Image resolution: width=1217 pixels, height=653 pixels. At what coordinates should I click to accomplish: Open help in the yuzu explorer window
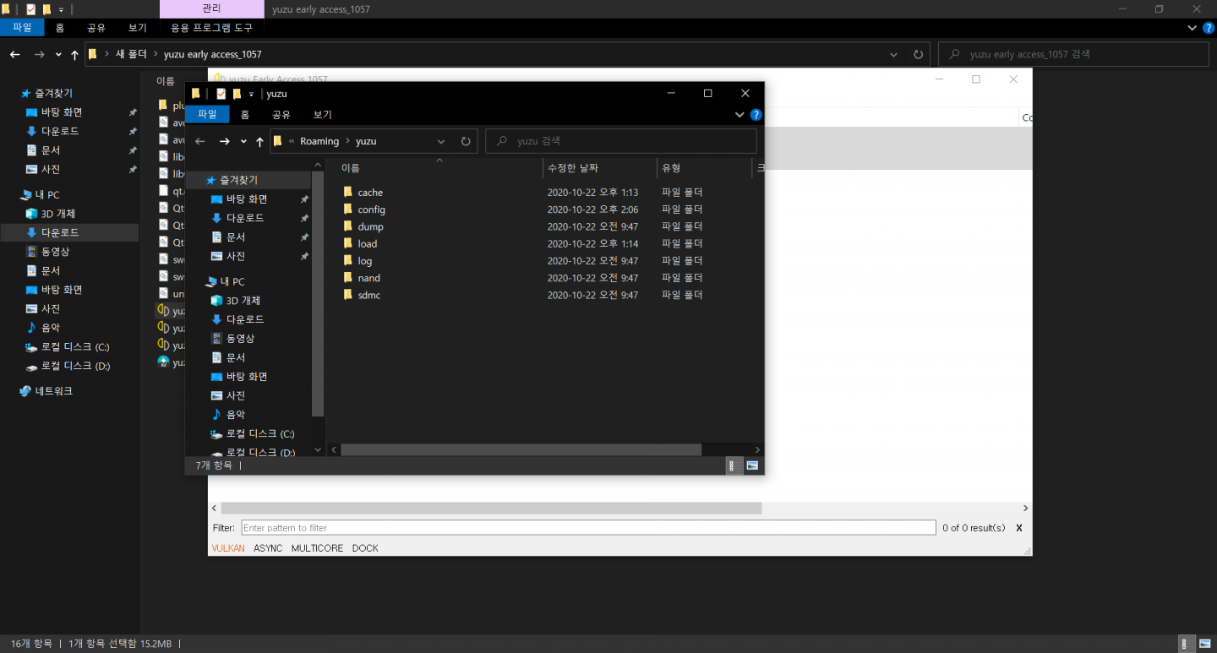[756, 115]
